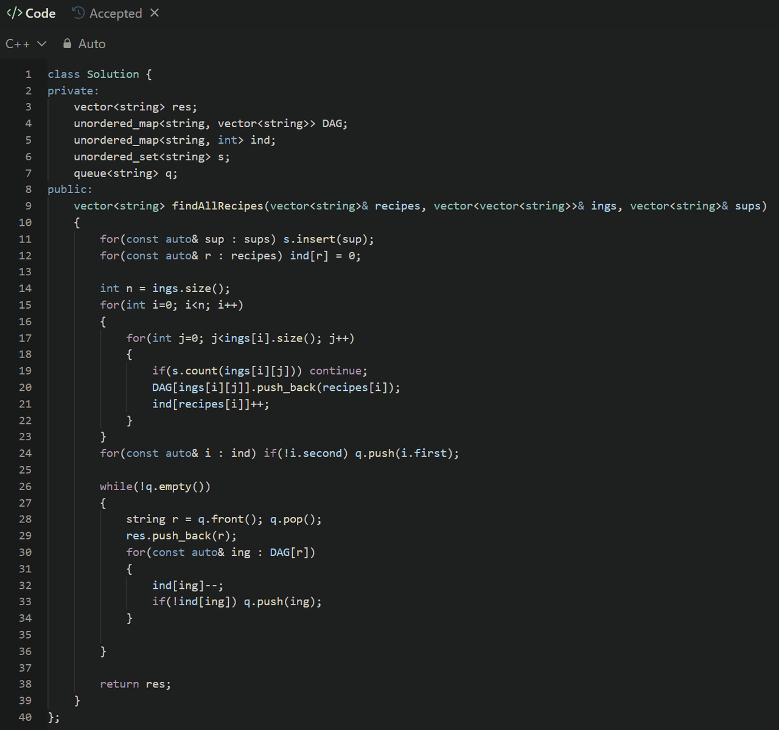Click 'return res;' on line 38
The height and width of the screenshot is (730, 779).
[x=136, y=684]
